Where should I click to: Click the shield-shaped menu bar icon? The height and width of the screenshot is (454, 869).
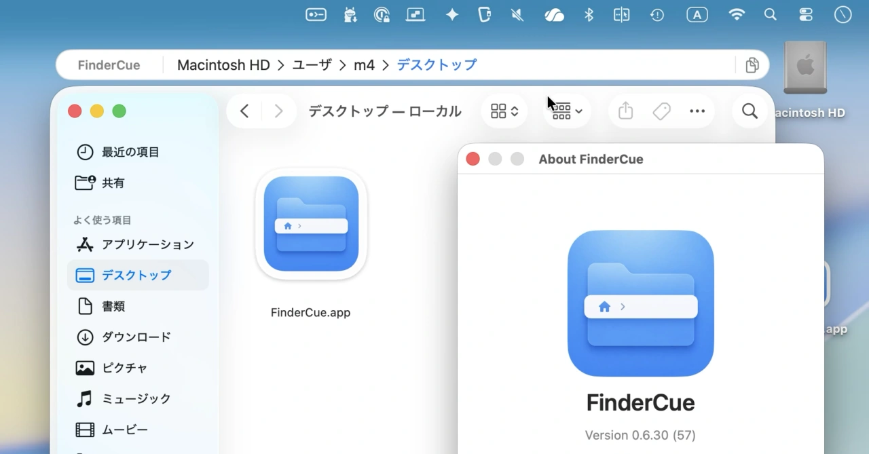(x=484, y=15)
